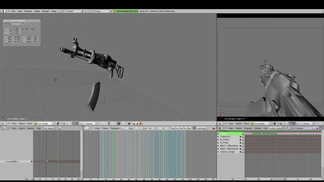Click the copy pose icon
Viewport: 324px width, 182px height.
[134, 123]
